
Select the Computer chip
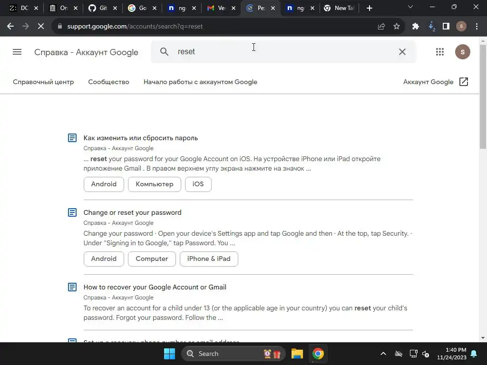[152, 259]
